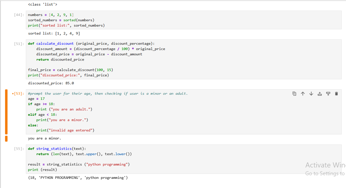Image resolution: width=346 pixels, height=188 pixels.
Task: Click the comment line in cell 53
Action: point(108,94)
